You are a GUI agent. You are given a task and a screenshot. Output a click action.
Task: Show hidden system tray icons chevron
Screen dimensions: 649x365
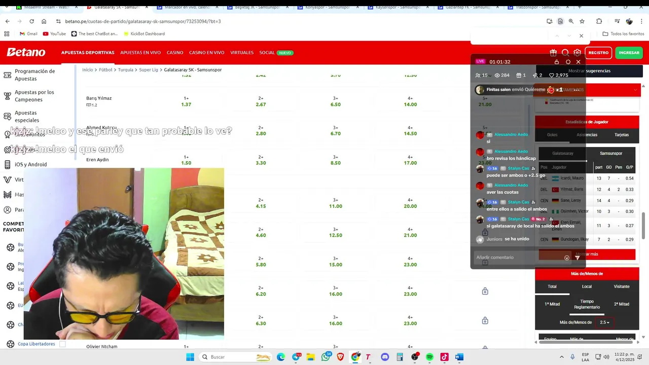pos(561,357)
